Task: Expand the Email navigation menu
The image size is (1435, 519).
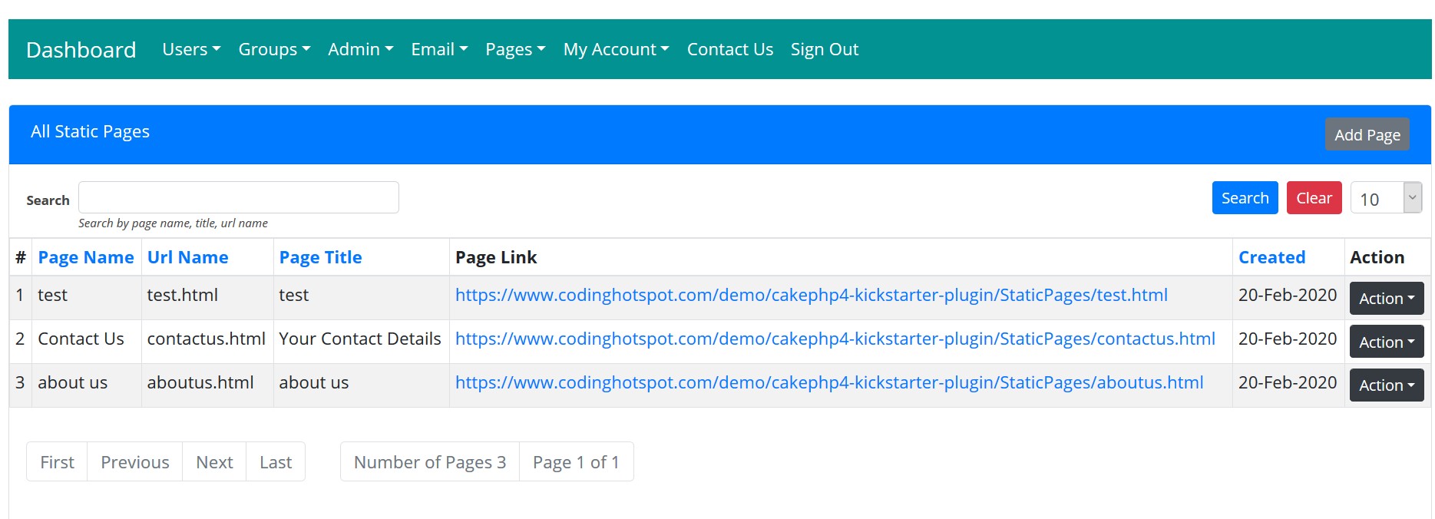Action: 438,49
